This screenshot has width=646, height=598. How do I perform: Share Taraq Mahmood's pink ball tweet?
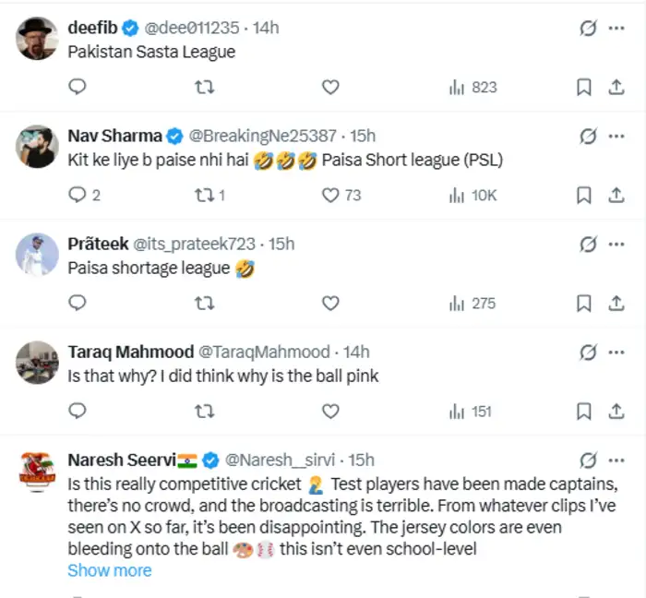point(616,411)
